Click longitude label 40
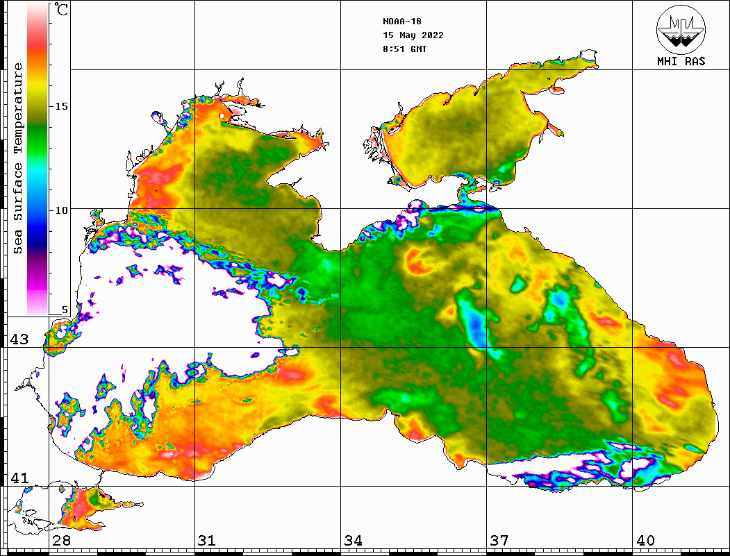 pyautogui.click(x=645, y=540)
